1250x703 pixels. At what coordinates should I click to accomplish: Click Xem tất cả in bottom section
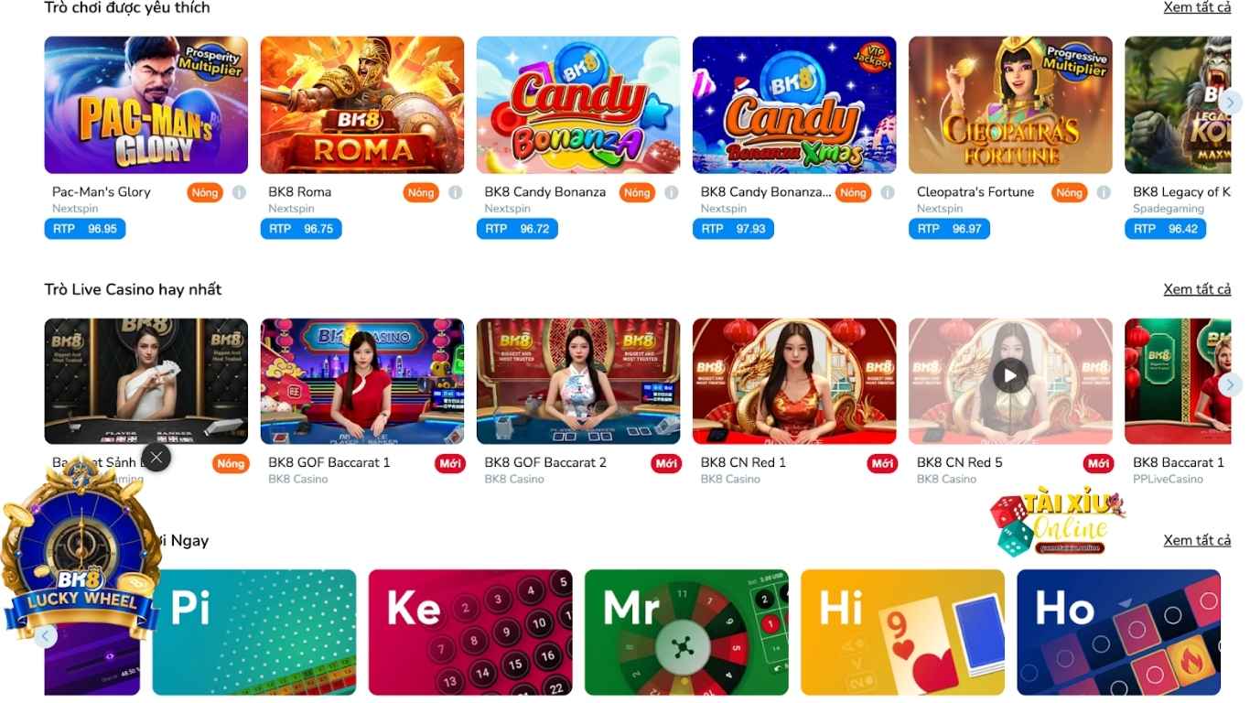tap(1197, 540)
